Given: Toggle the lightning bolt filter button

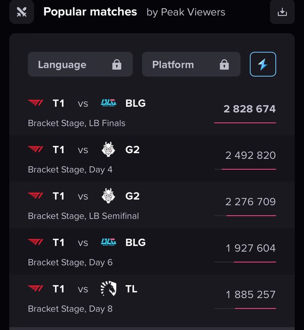Looking at the screenshot, I should [x=263, y=64].
